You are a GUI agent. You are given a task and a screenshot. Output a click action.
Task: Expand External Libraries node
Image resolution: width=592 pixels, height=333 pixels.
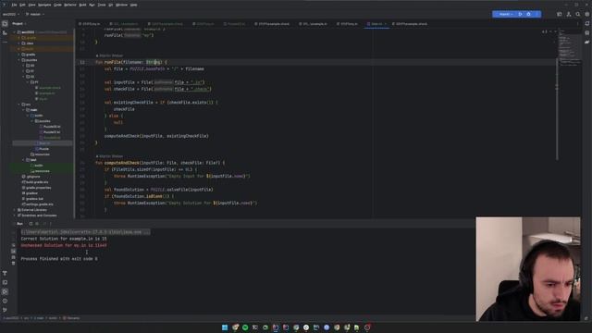15,210
